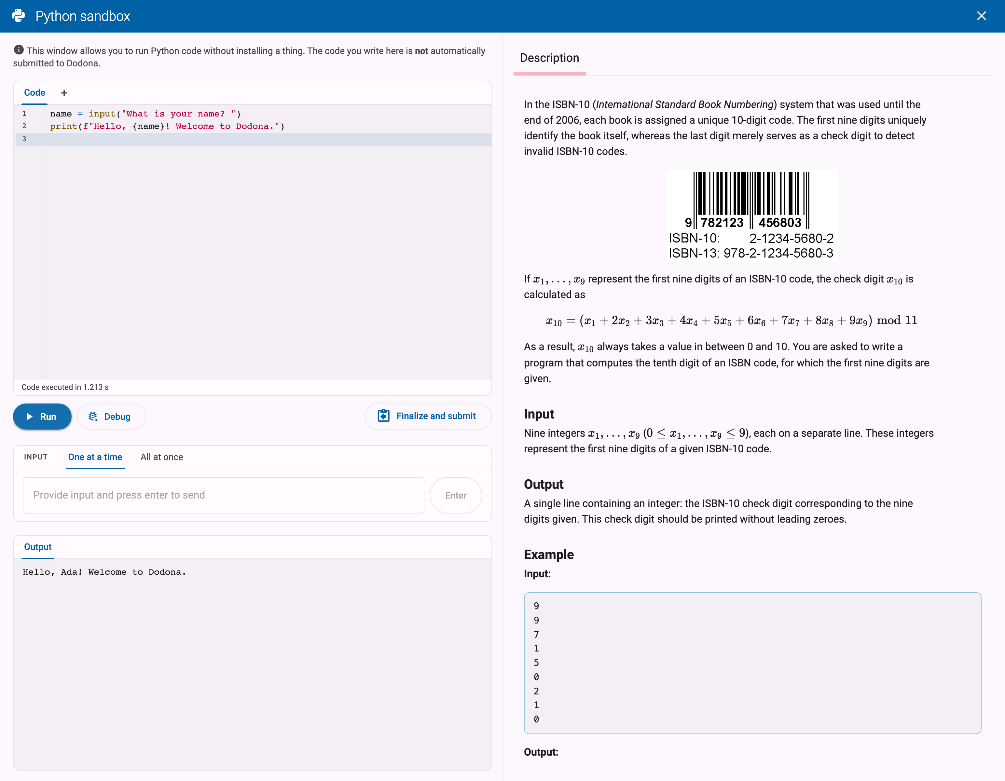Click the 'Hello, Ada! Welcome to Dodona.' output text
The image size is (1005, 781).
[x=104, y=572]
